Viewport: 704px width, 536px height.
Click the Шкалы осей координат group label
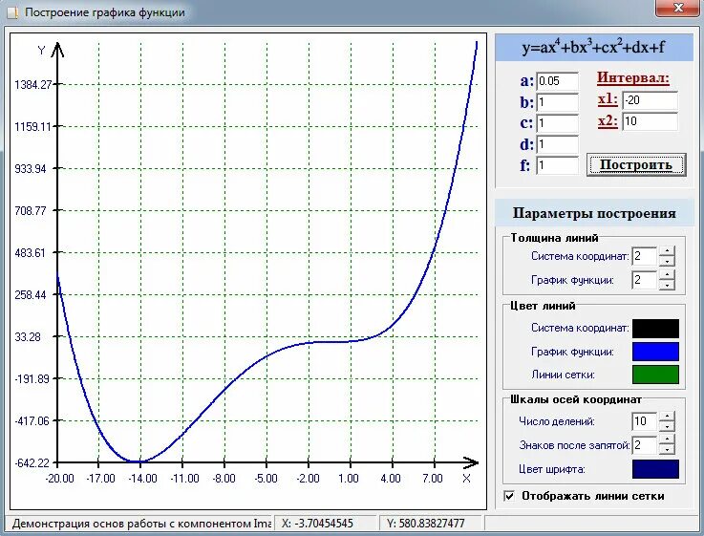[x=576, y=399]
